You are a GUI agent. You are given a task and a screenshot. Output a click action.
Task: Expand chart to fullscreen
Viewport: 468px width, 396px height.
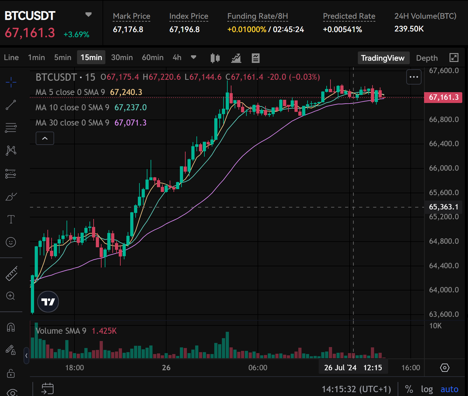(x=454, y=58)
